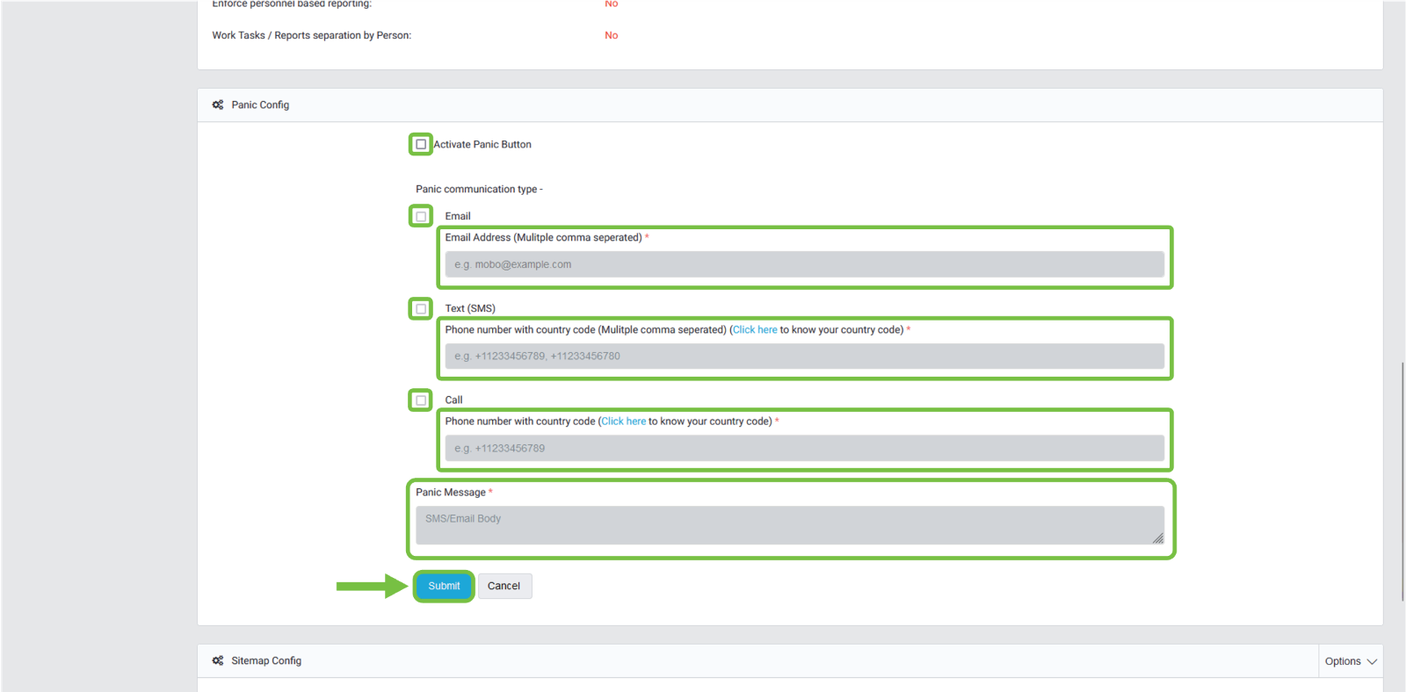Check the Text (SMS) checkbox
The width and height of the screenshot is (1406, 692).
(421, 309)
